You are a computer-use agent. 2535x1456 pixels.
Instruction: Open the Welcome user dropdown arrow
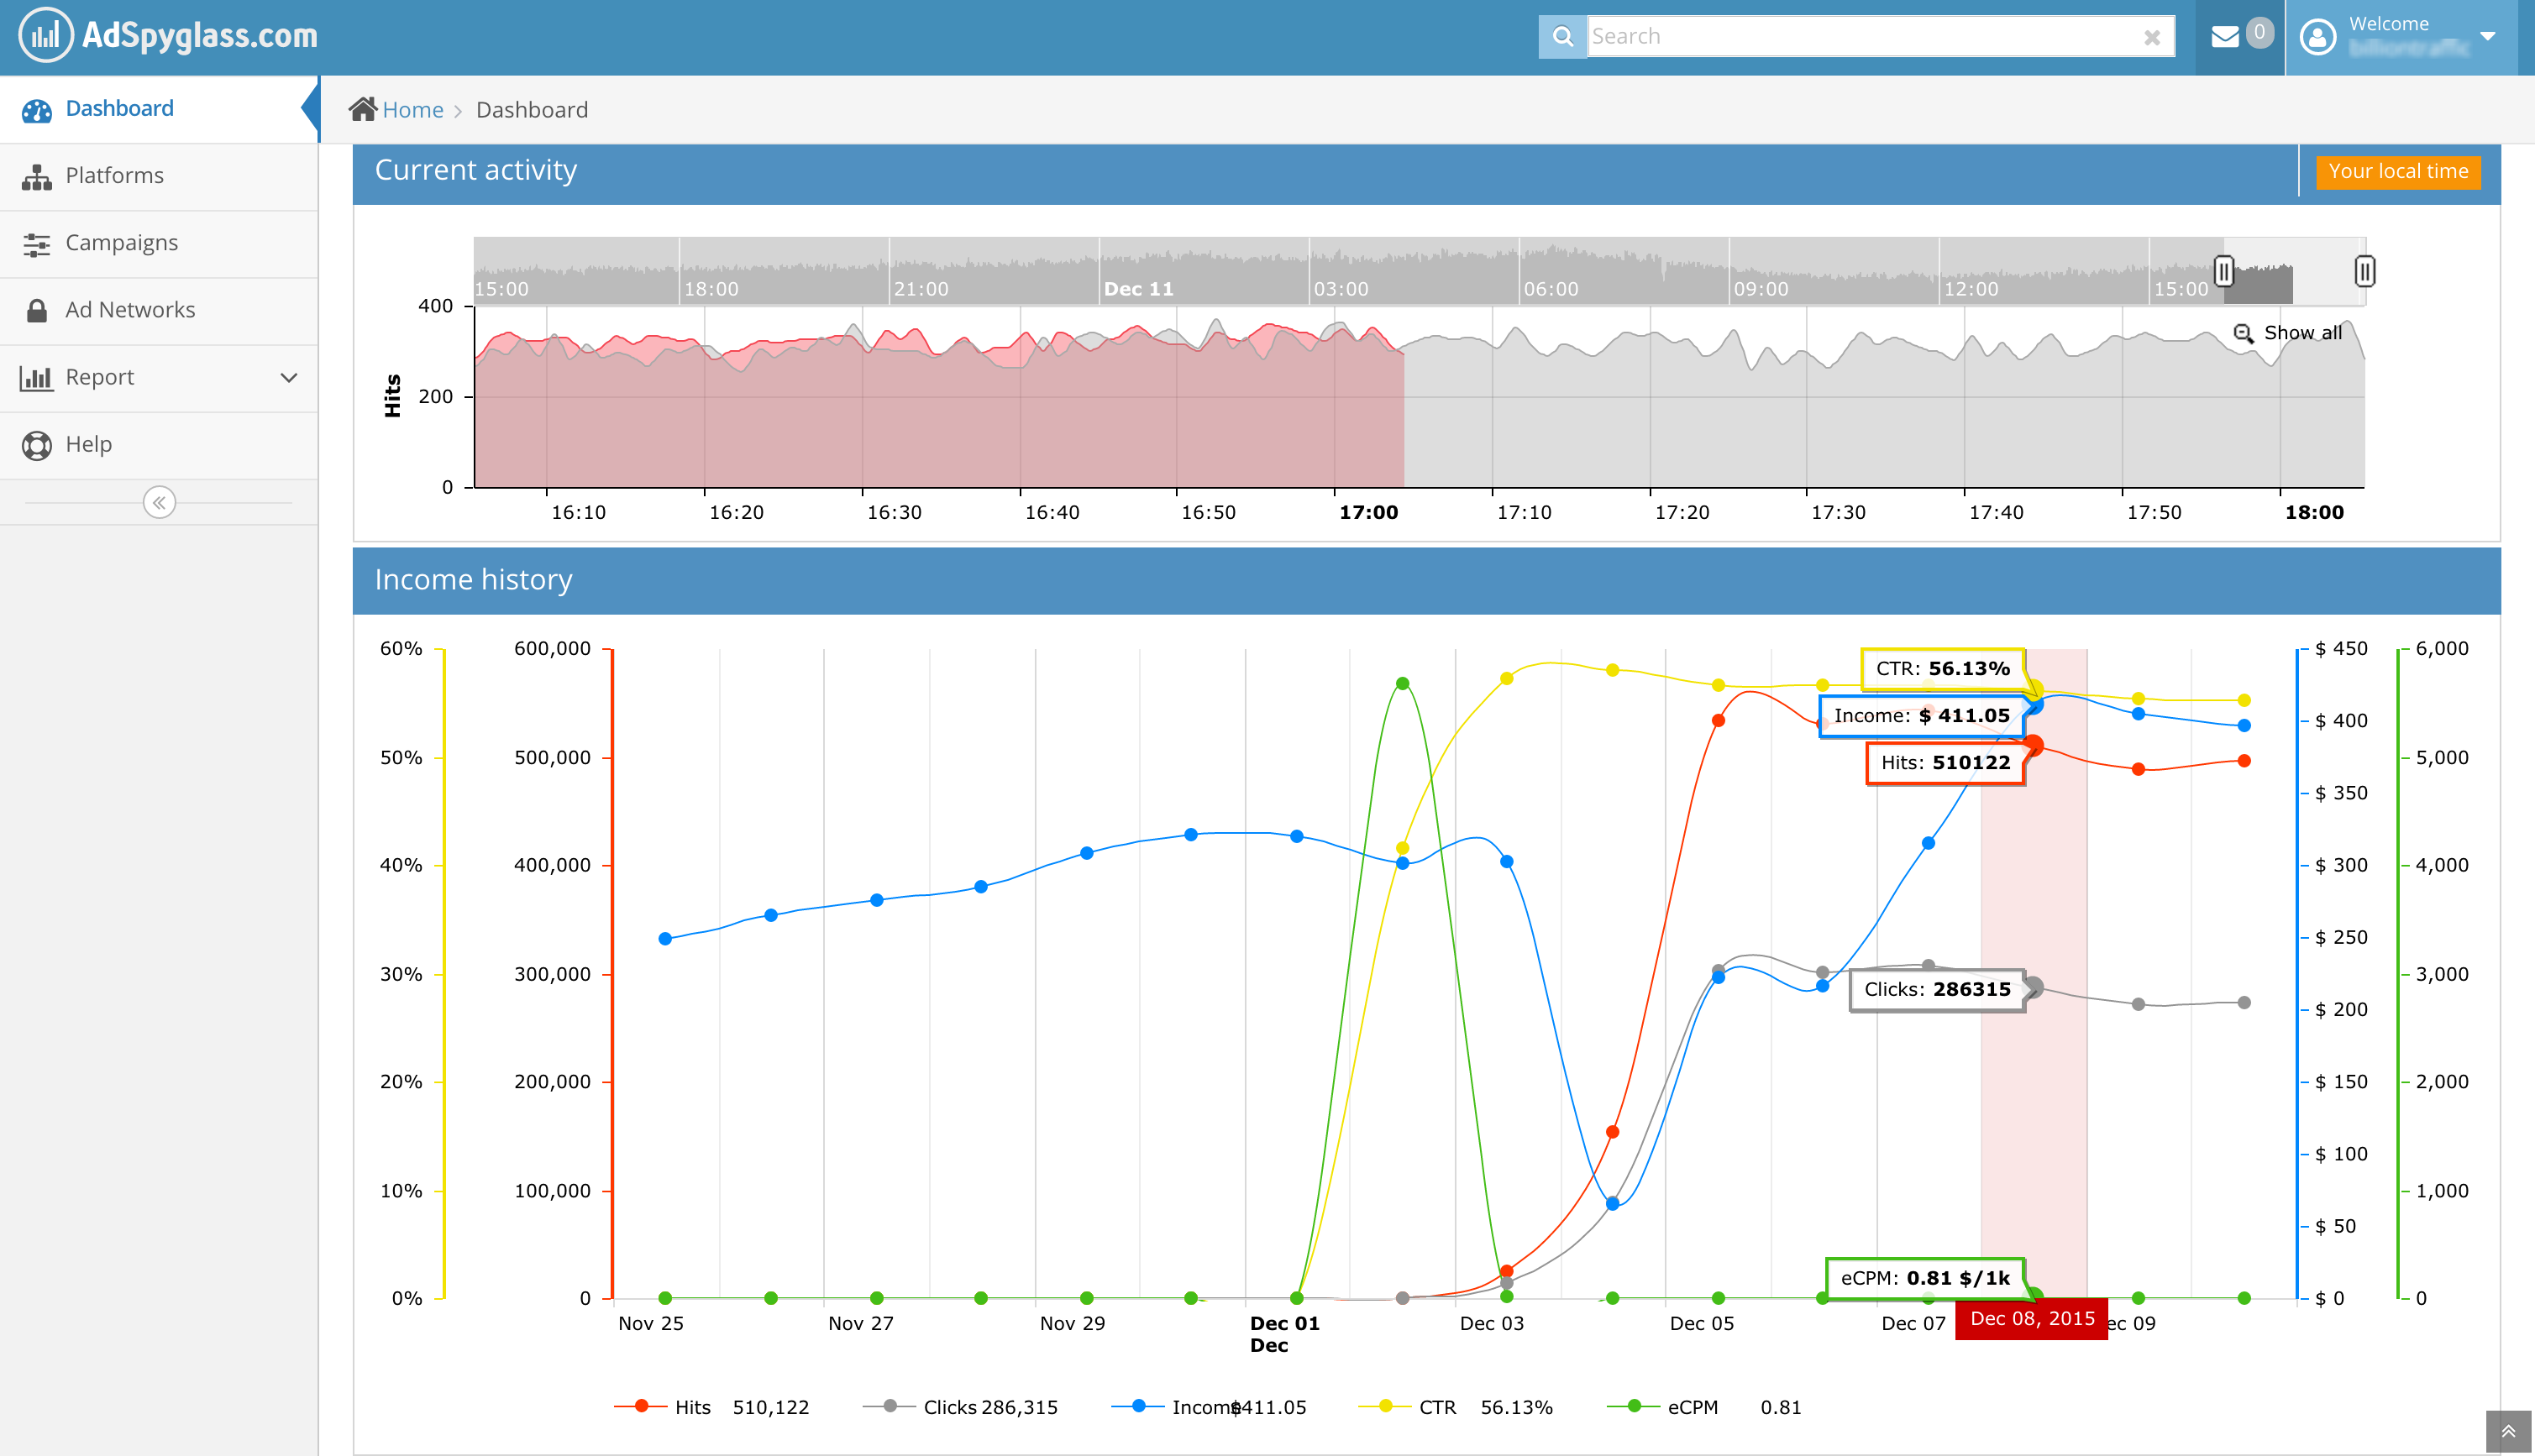[2489, 37]
